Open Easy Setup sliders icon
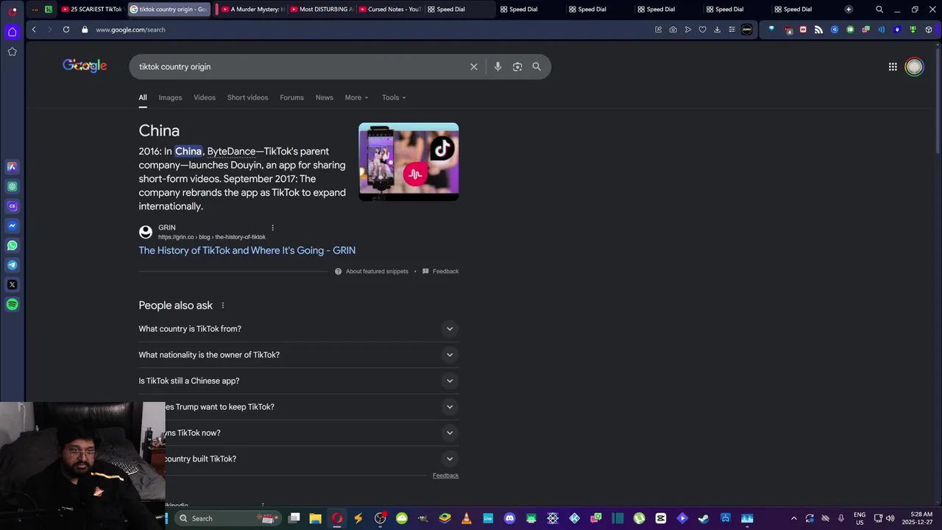The image size is (942, 530). 732,29
